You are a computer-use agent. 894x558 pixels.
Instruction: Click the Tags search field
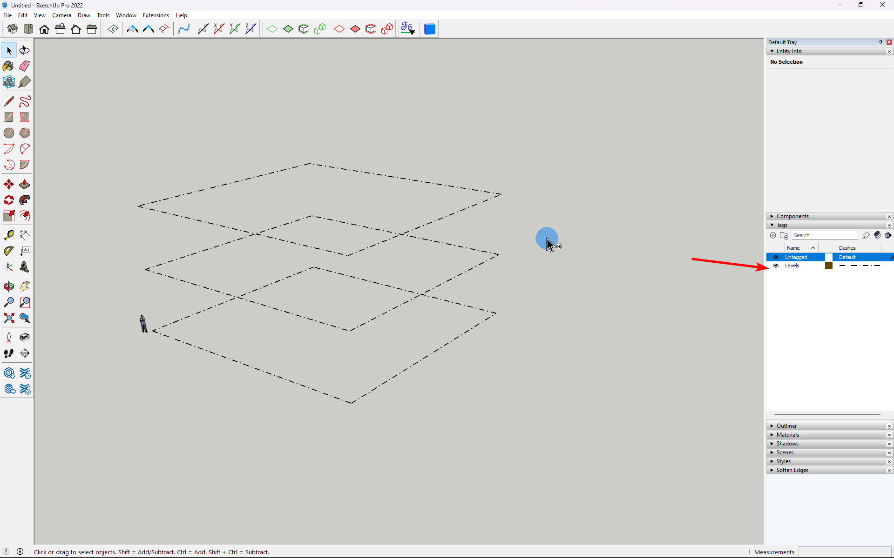coord(824,235)
